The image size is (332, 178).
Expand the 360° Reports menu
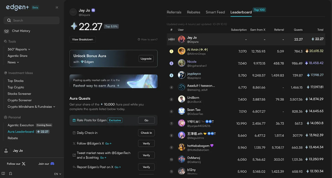[19, 49]
